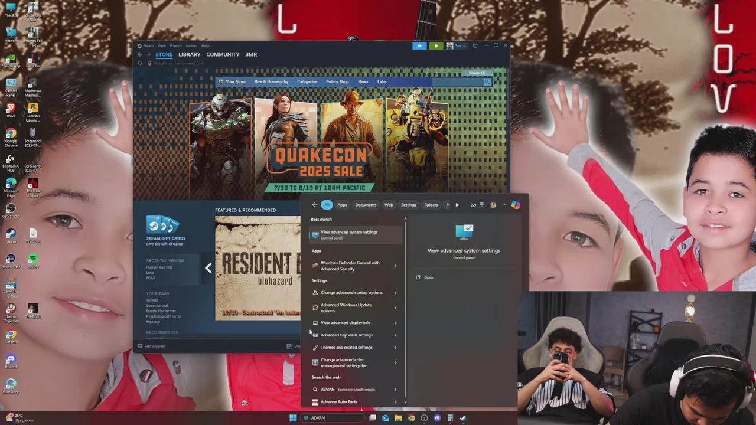Screen dimensions: 756x425
Task: Open The Dark Occult desktop shortcut
Action: pos(33,188)
